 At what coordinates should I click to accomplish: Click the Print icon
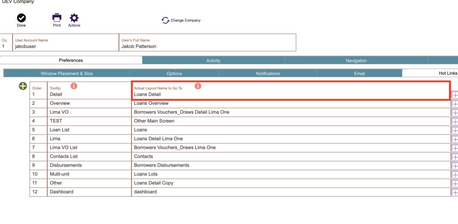57,18
